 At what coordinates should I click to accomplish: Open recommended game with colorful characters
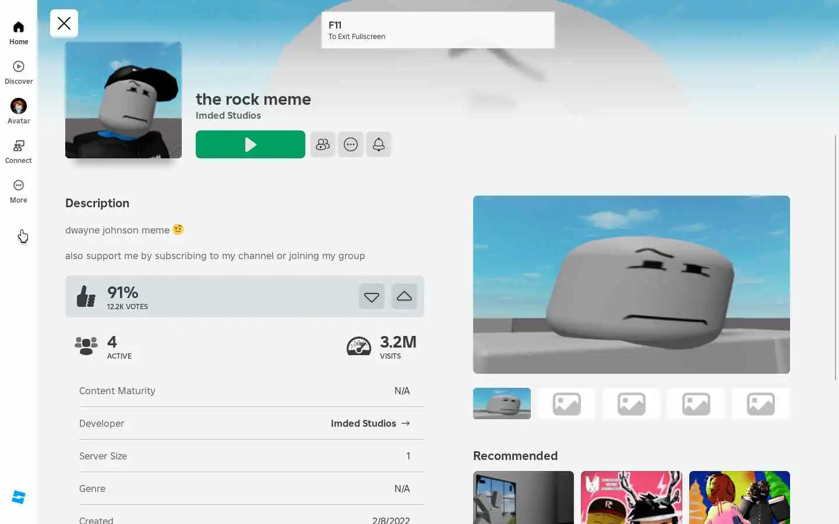pyautogui.click(x=739, y=497)
